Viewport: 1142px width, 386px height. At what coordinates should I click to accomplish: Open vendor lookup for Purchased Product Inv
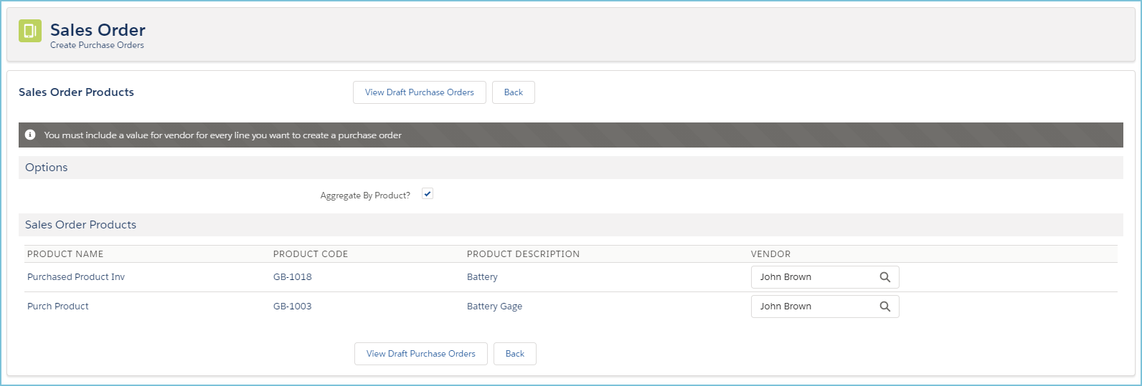click(x=884, y=277)
